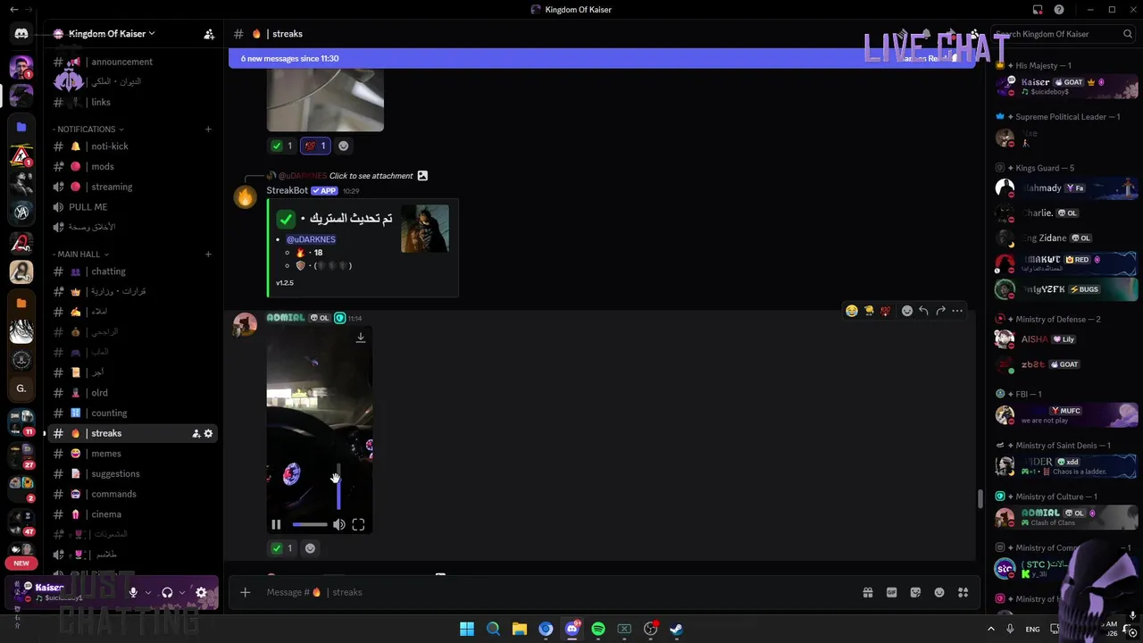
Task: Open the noti-kick channel
Action: point(131,146)
